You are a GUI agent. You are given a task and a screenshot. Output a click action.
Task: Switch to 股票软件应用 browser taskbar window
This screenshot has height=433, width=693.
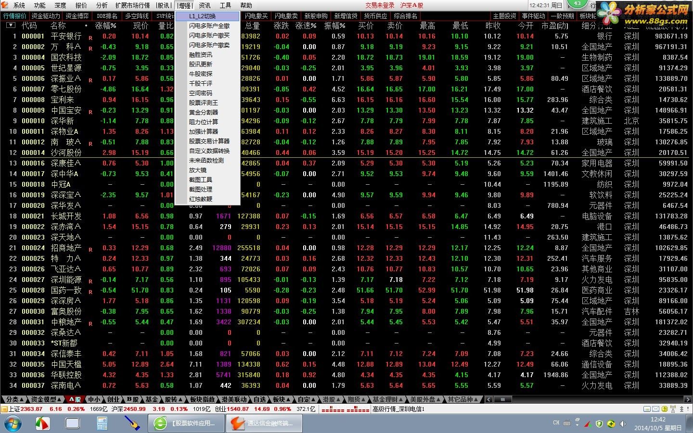(x=186, y=423)
